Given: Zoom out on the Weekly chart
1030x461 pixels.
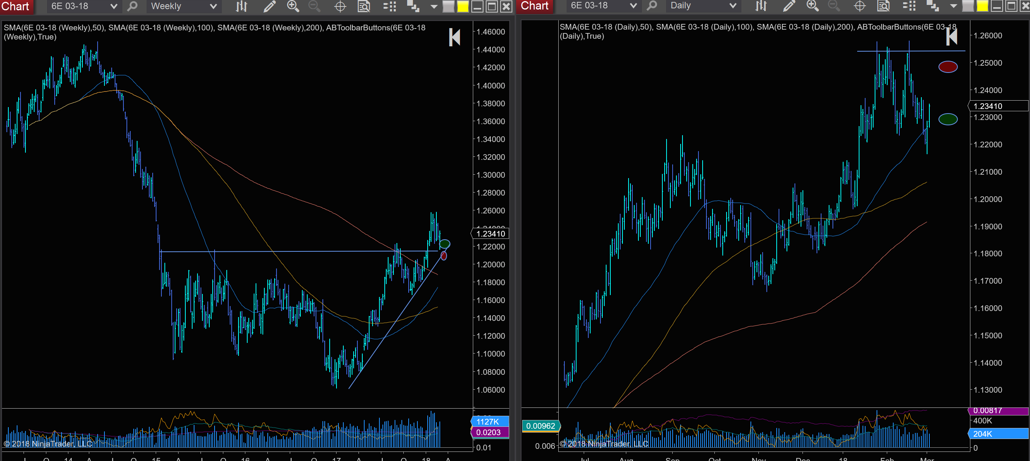Looking at the screenshot, I should 315,6.
